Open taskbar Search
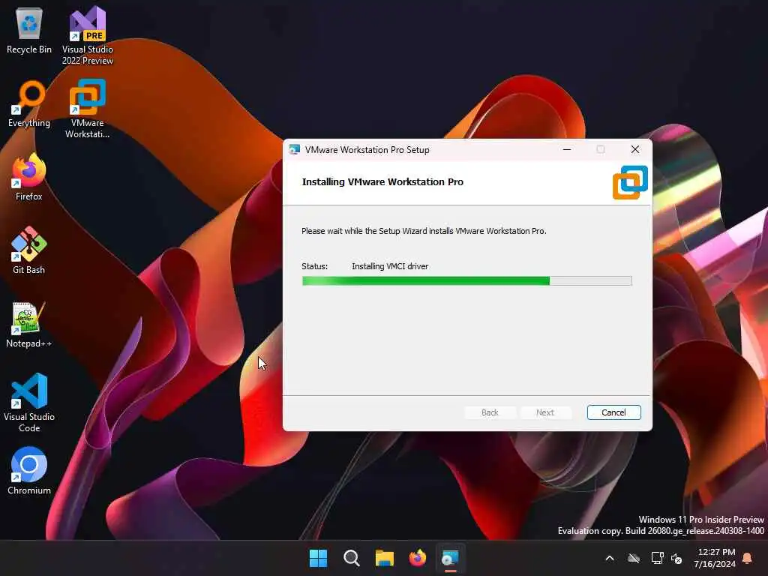This screenshot has width=768, height=576. 352,558
